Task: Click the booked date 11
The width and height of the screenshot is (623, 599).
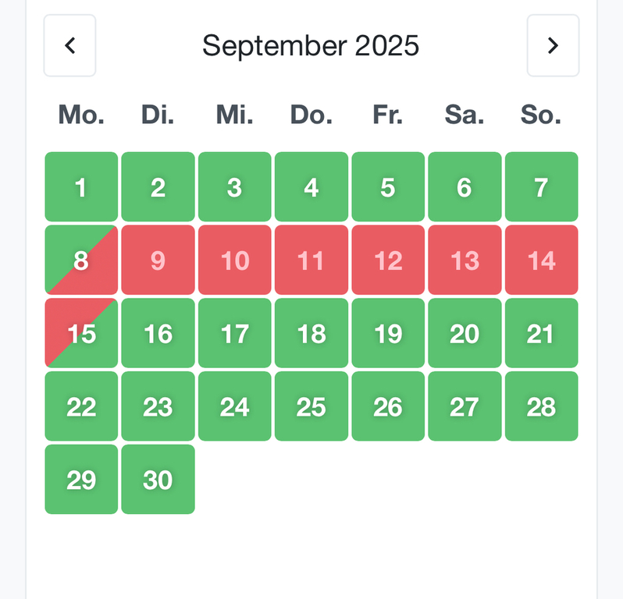Action: (x=311, y=261)
